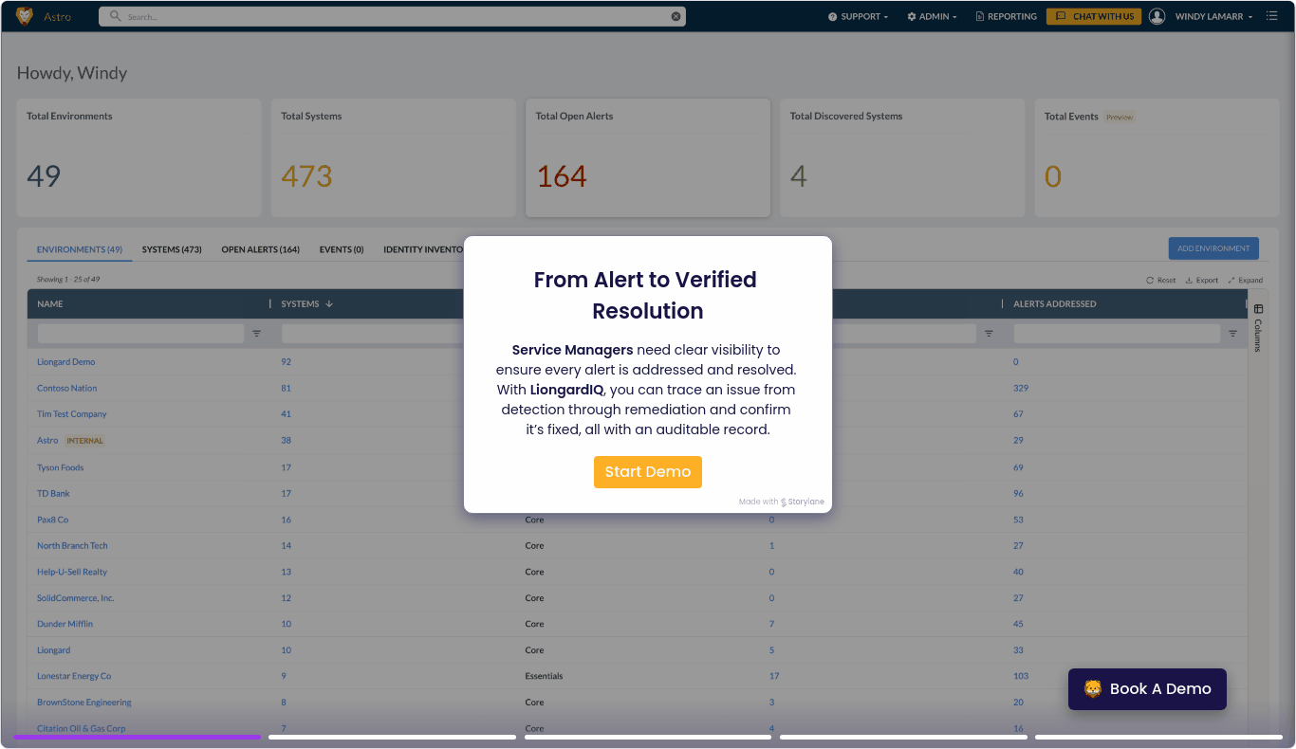This screenshot has height=749, width=1296.
Task: Clear the search box with the X icon
Action: coord(676,16)
